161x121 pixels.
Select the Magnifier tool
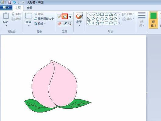click(x=70, y=24)
